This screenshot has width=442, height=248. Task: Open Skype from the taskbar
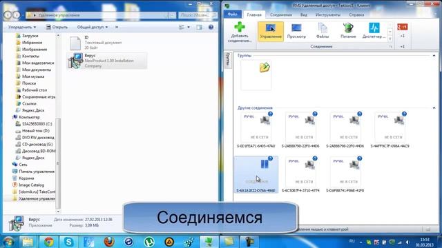68,242
